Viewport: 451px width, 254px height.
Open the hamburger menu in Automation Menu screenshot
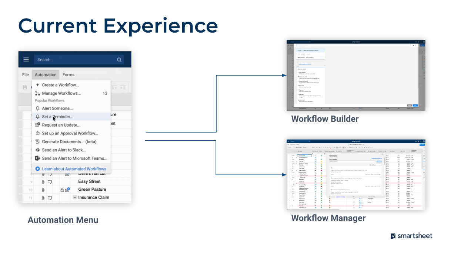26,60
